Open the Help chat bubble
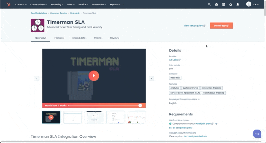 (257, 134)
